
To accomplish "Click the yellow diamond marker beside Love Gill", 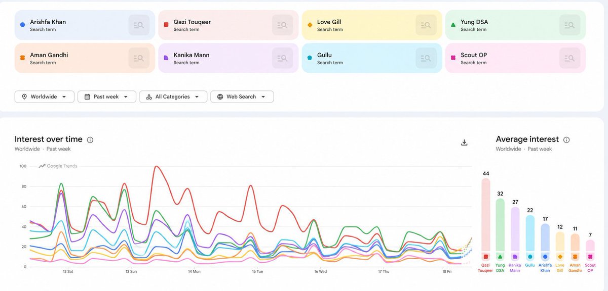I will (x=310, y=25).
